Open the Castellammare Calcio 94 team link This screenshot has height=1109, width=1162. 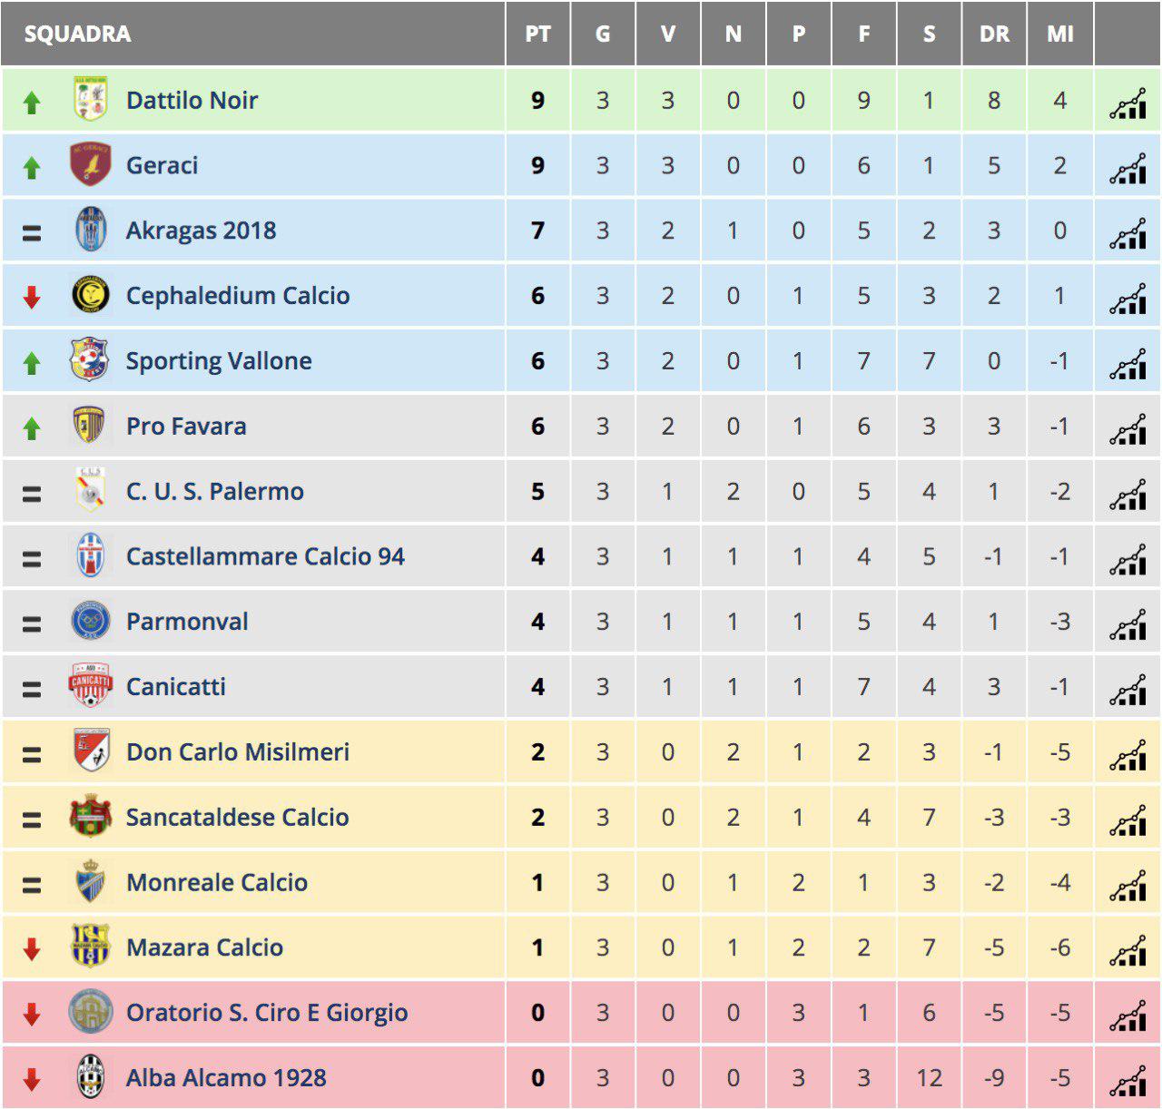265,556
